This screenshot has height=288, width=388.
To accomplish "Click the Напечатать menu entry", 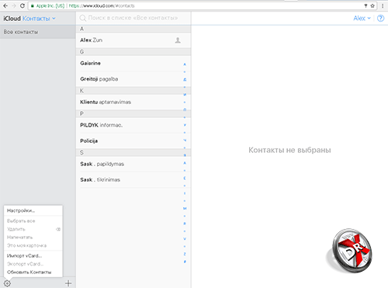I will [x=33, y=238].
